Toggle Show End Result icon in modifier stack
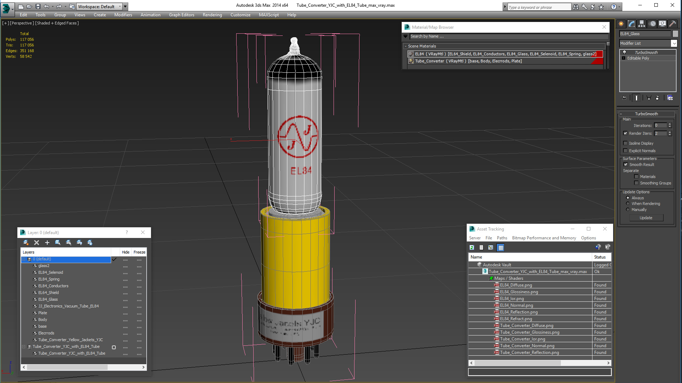The width and height of the screenshot is (682, 383). click(637, 98)
